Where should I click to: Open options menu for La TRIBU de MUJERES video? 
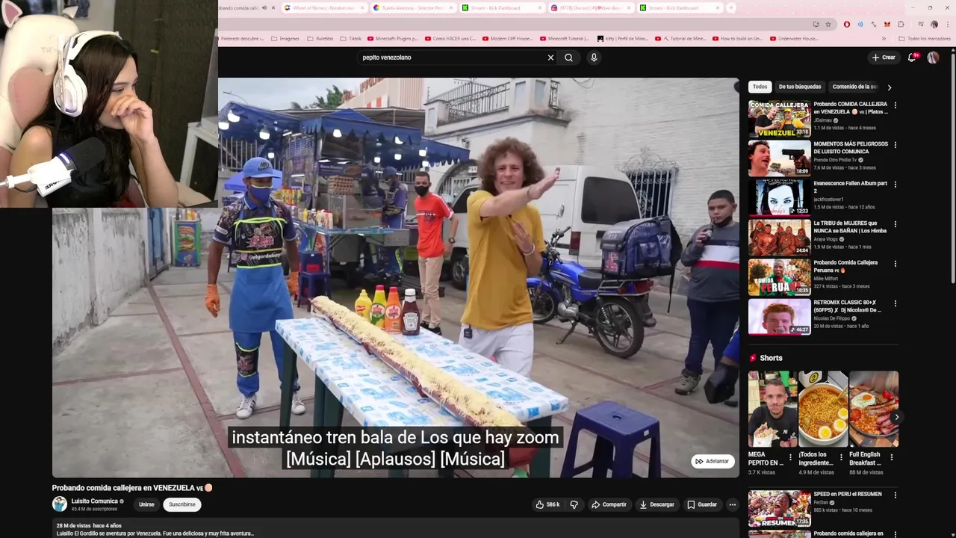[x=896, y=224]
